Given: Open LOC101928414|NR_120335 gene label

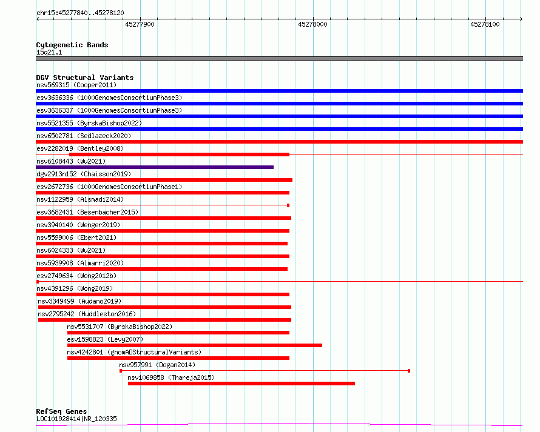Looking at the screenshot, I should (76, 419).
